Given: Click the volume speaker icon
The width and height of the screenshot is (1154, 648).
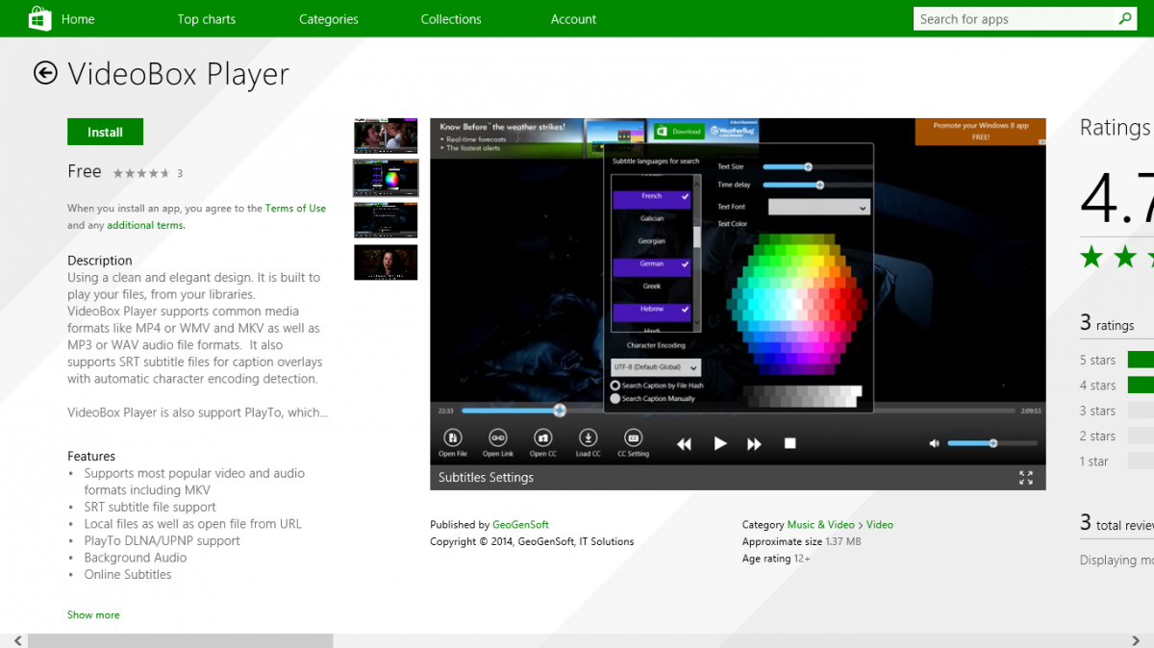Looking at the screenshot, I should (x=934, y=443).
